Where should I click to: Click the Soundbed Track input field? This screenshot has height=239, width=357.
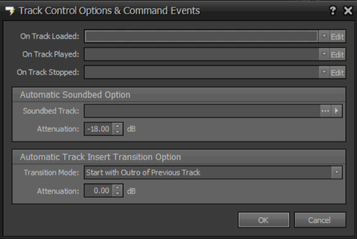201,111
